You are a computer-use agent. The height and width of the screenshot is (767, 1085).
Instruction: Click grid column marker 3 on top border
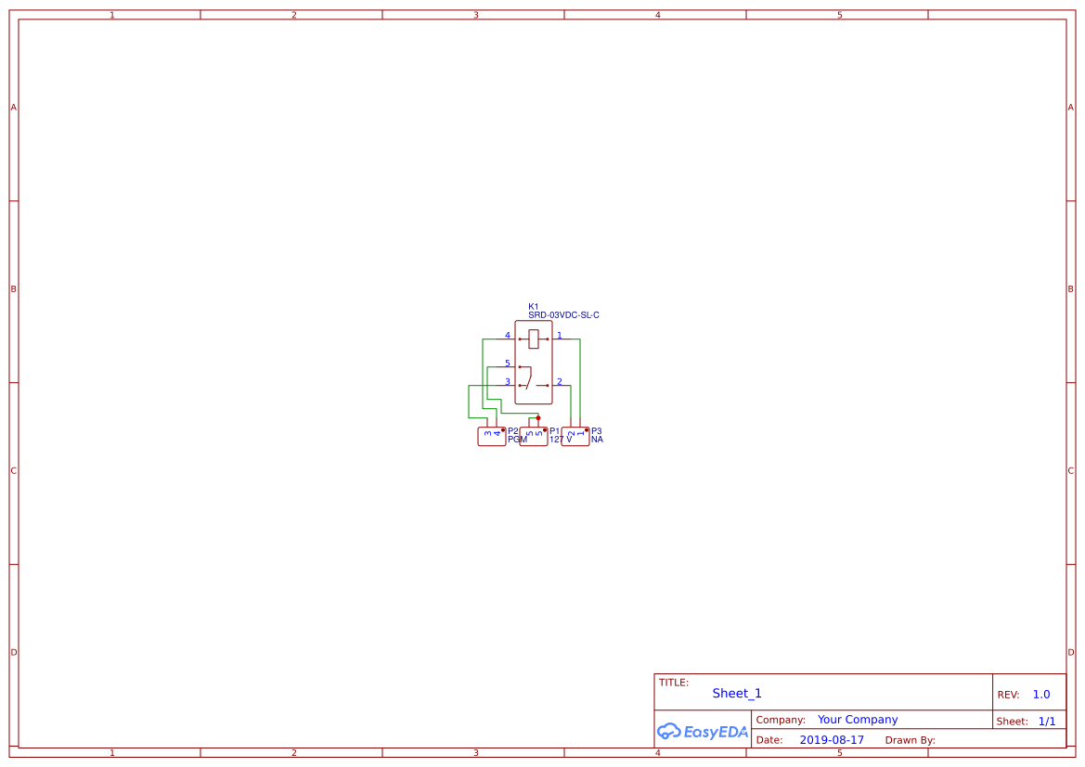tap(474, 15)
